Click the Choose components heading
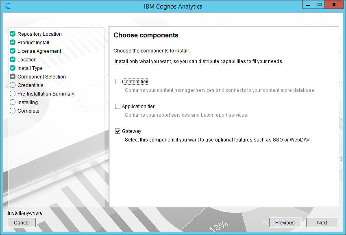The height and width of the screenshot is (235, 346). click(146, 35)
